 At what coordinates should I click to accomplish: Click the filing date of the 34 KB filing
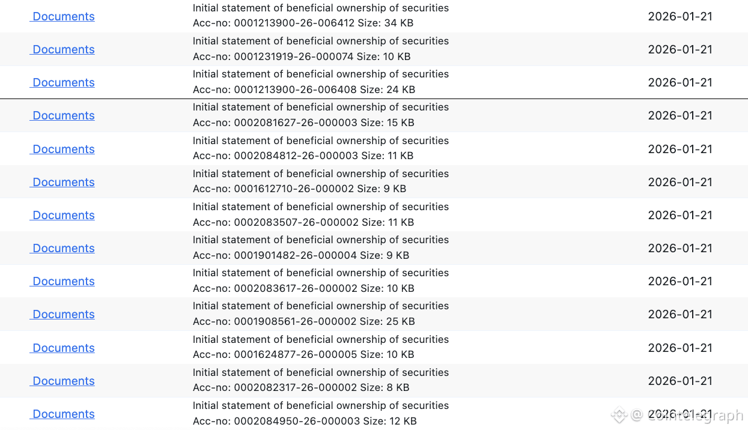[680, 16]
